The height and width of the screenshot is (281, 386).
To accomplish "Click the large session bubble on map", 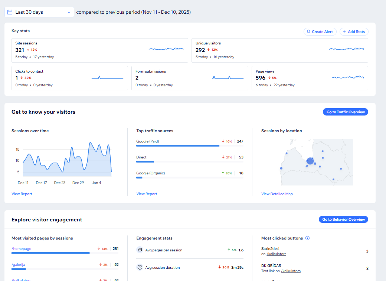I will 310,161.
